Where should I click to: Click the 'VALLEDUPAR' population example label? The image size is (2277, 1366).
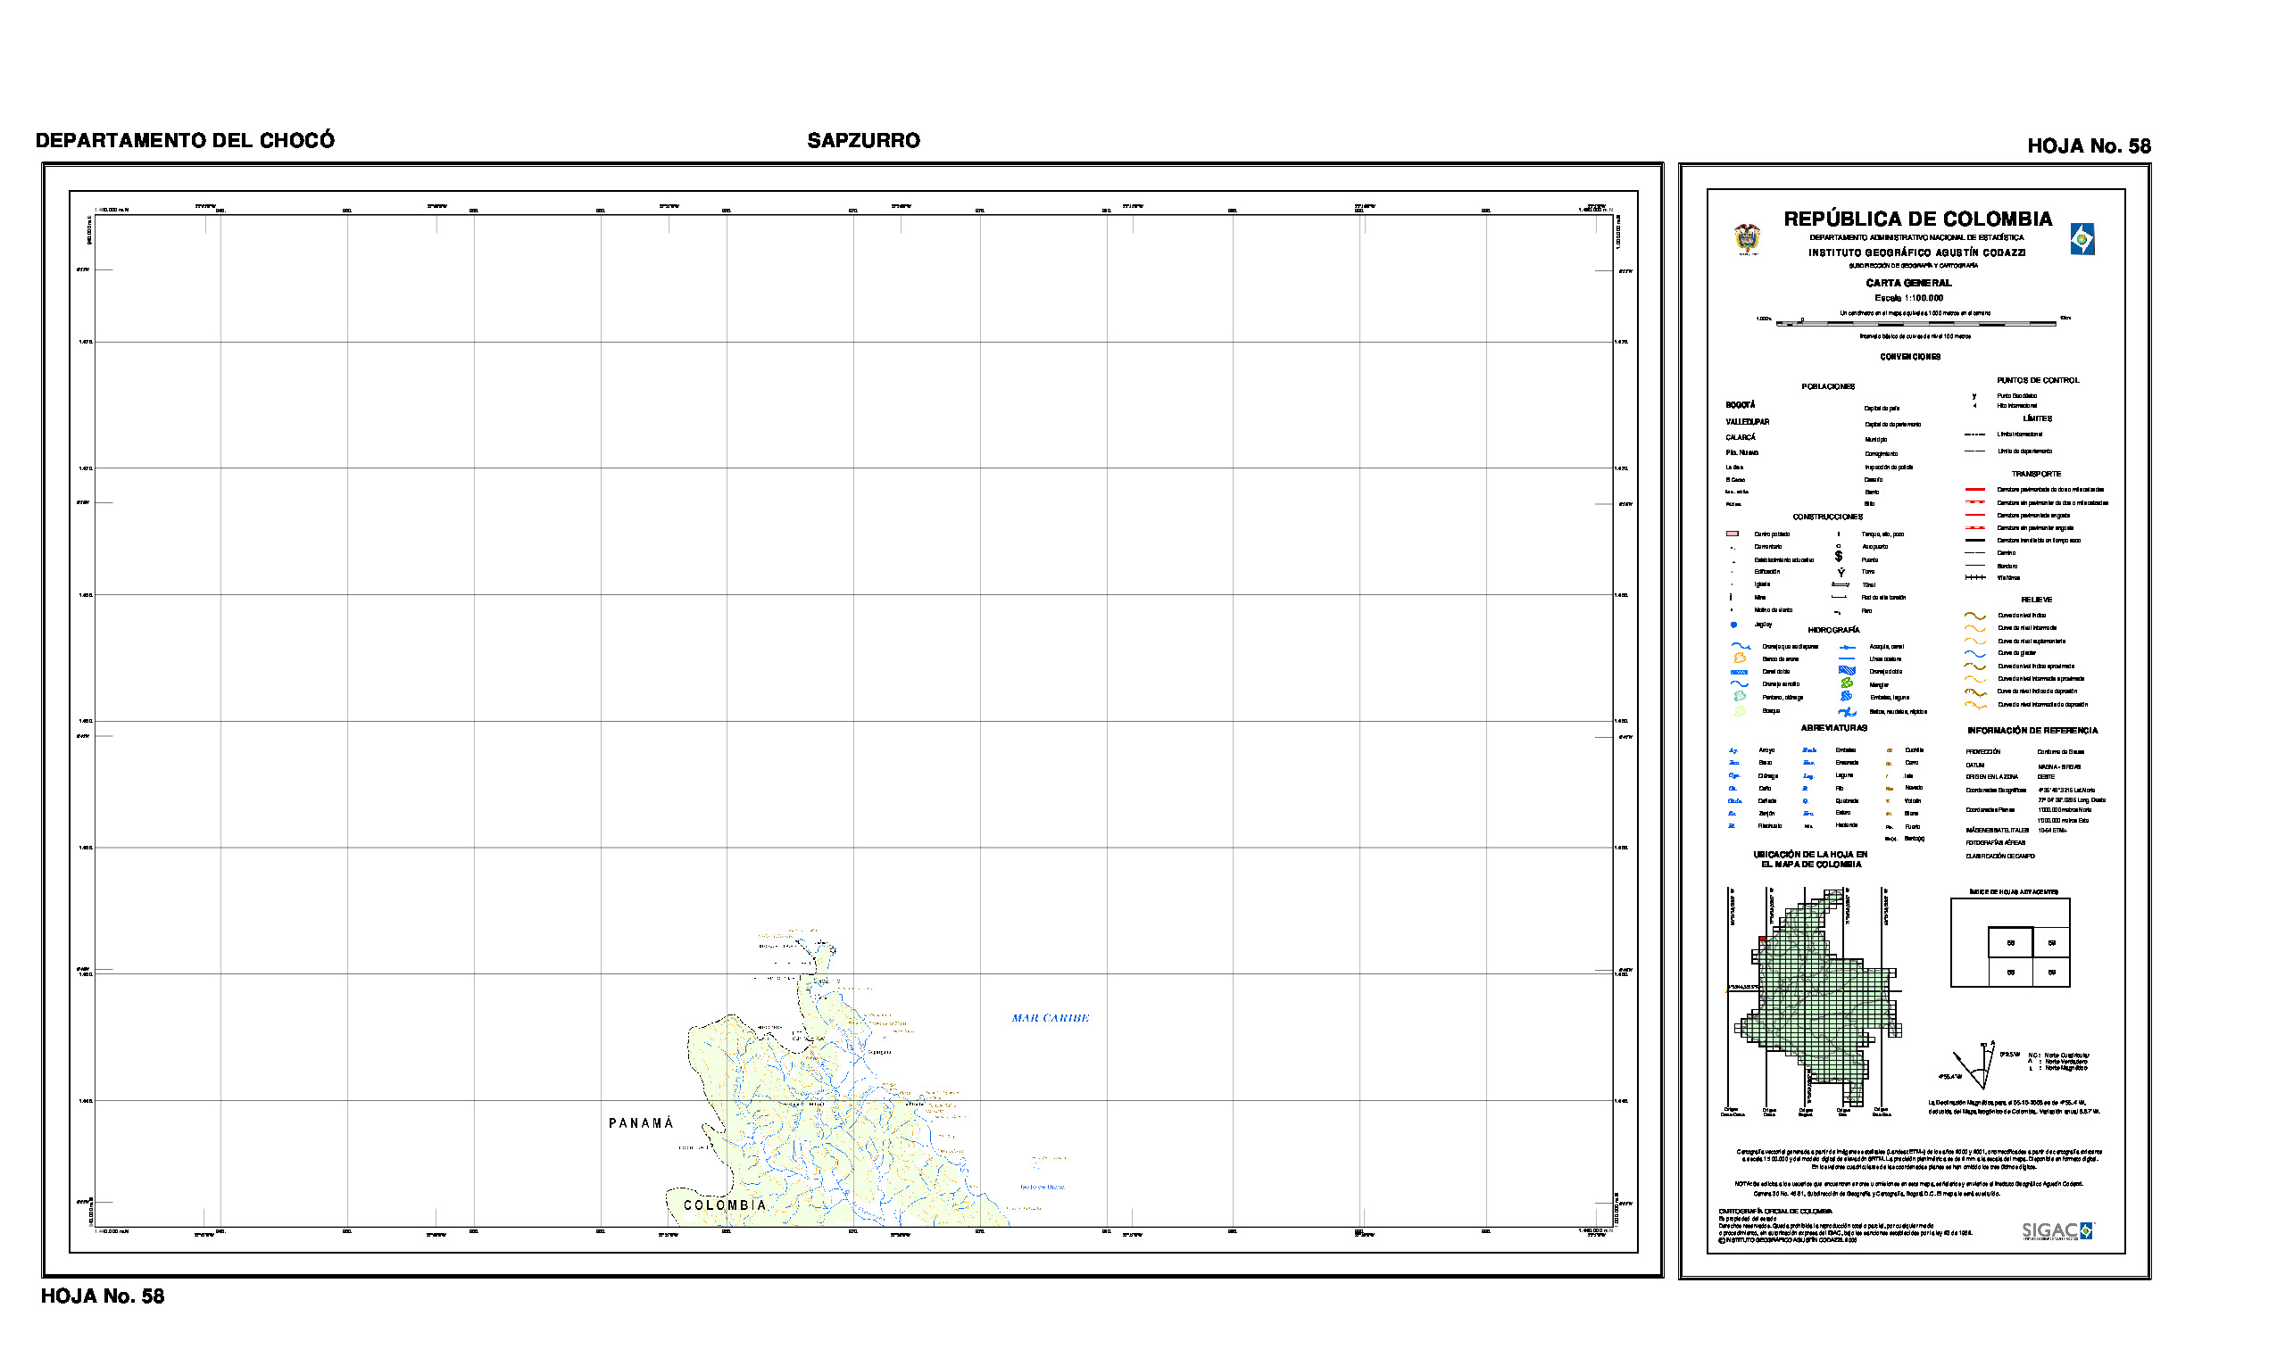point(1747,423)
